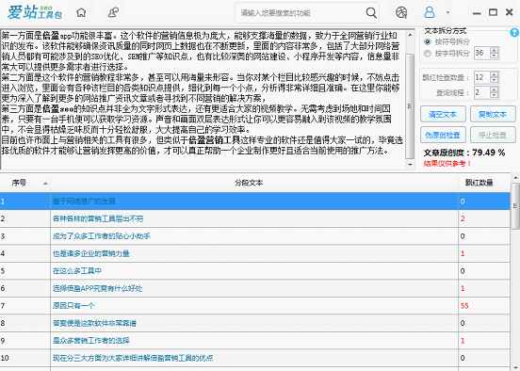The height and width of the screenshot is (371, 520).
Task: Click the red count 2 in row 2
Action: [x=463, y=218]
